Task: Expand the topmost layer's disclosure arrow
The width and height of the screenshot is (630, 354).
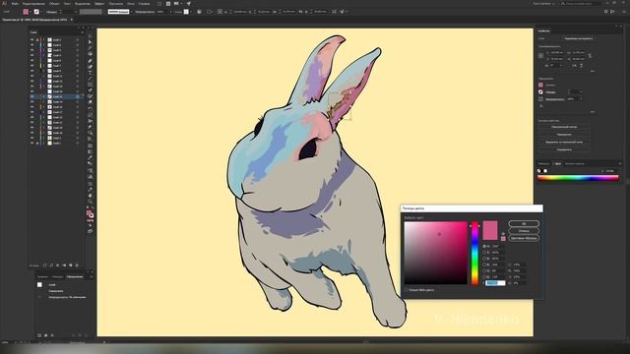Action: (x=43, y=40)
